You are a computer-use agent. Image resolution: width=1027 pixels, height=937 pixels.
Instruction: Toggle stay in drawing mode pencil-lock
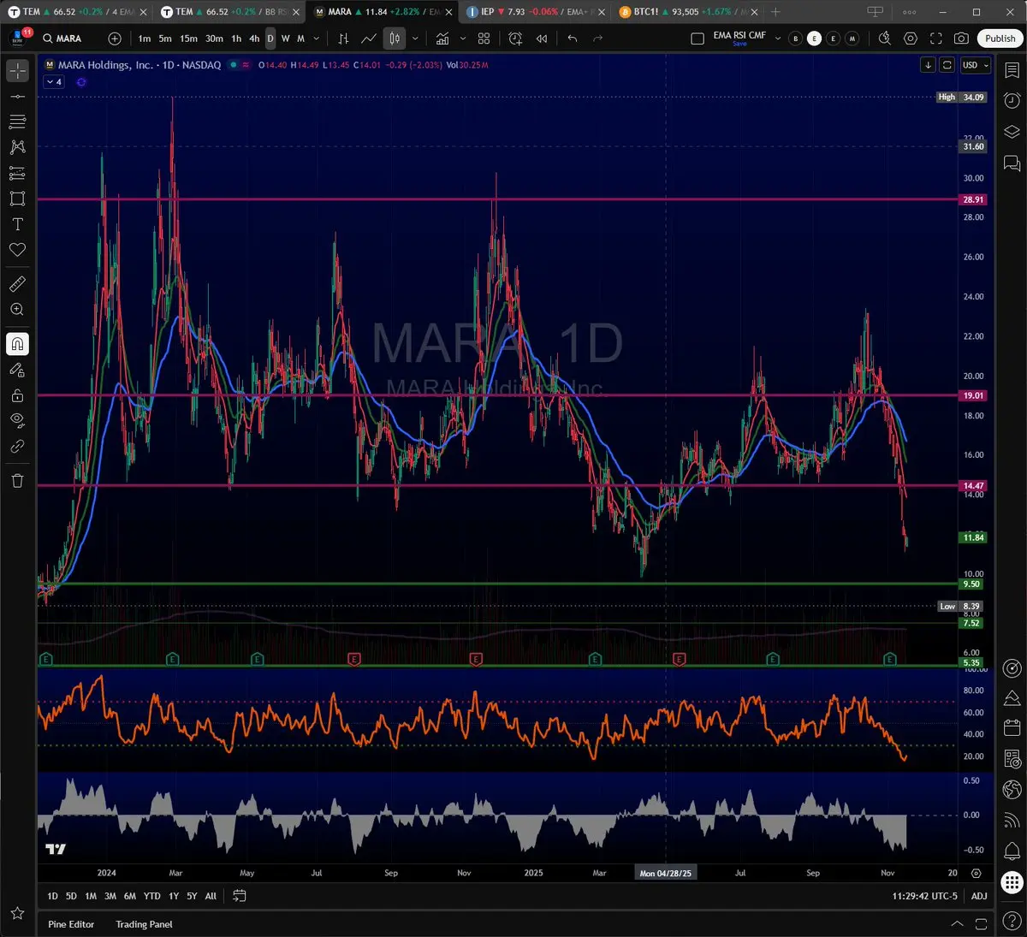tap(17, 370)
